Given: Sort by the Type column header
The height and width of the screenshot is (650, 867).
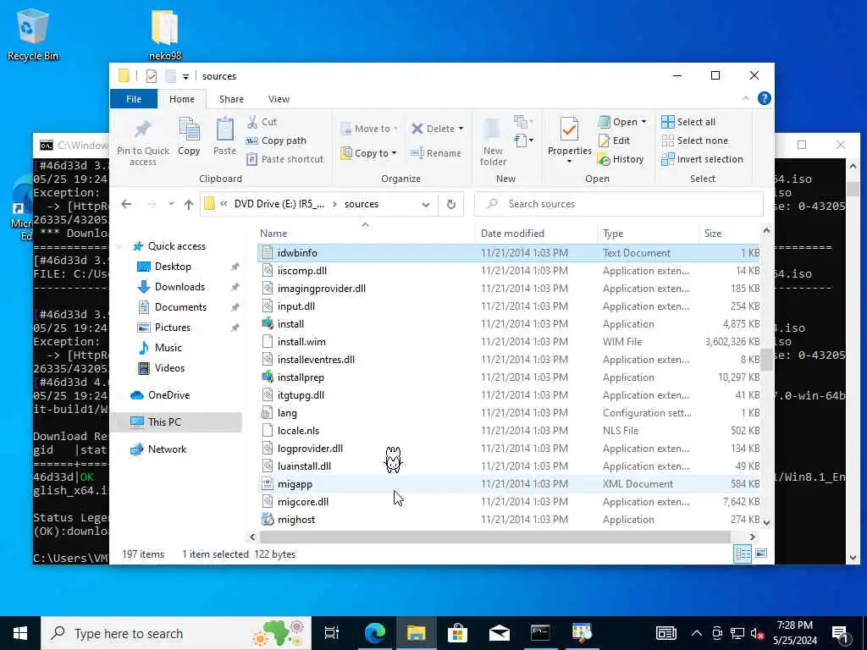Looking at the screenshot, I should pos(648,234).
